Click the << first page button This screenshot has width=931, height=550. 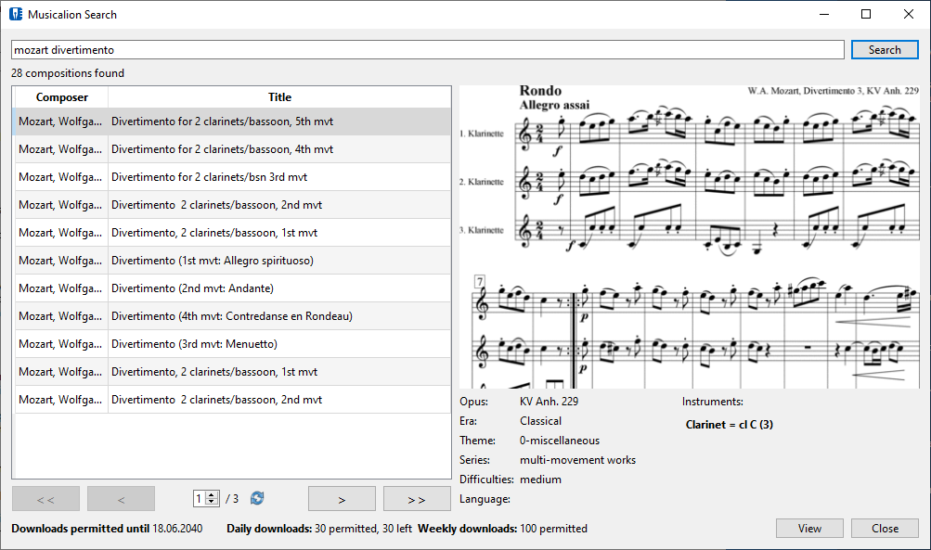(x=45, y=499)
